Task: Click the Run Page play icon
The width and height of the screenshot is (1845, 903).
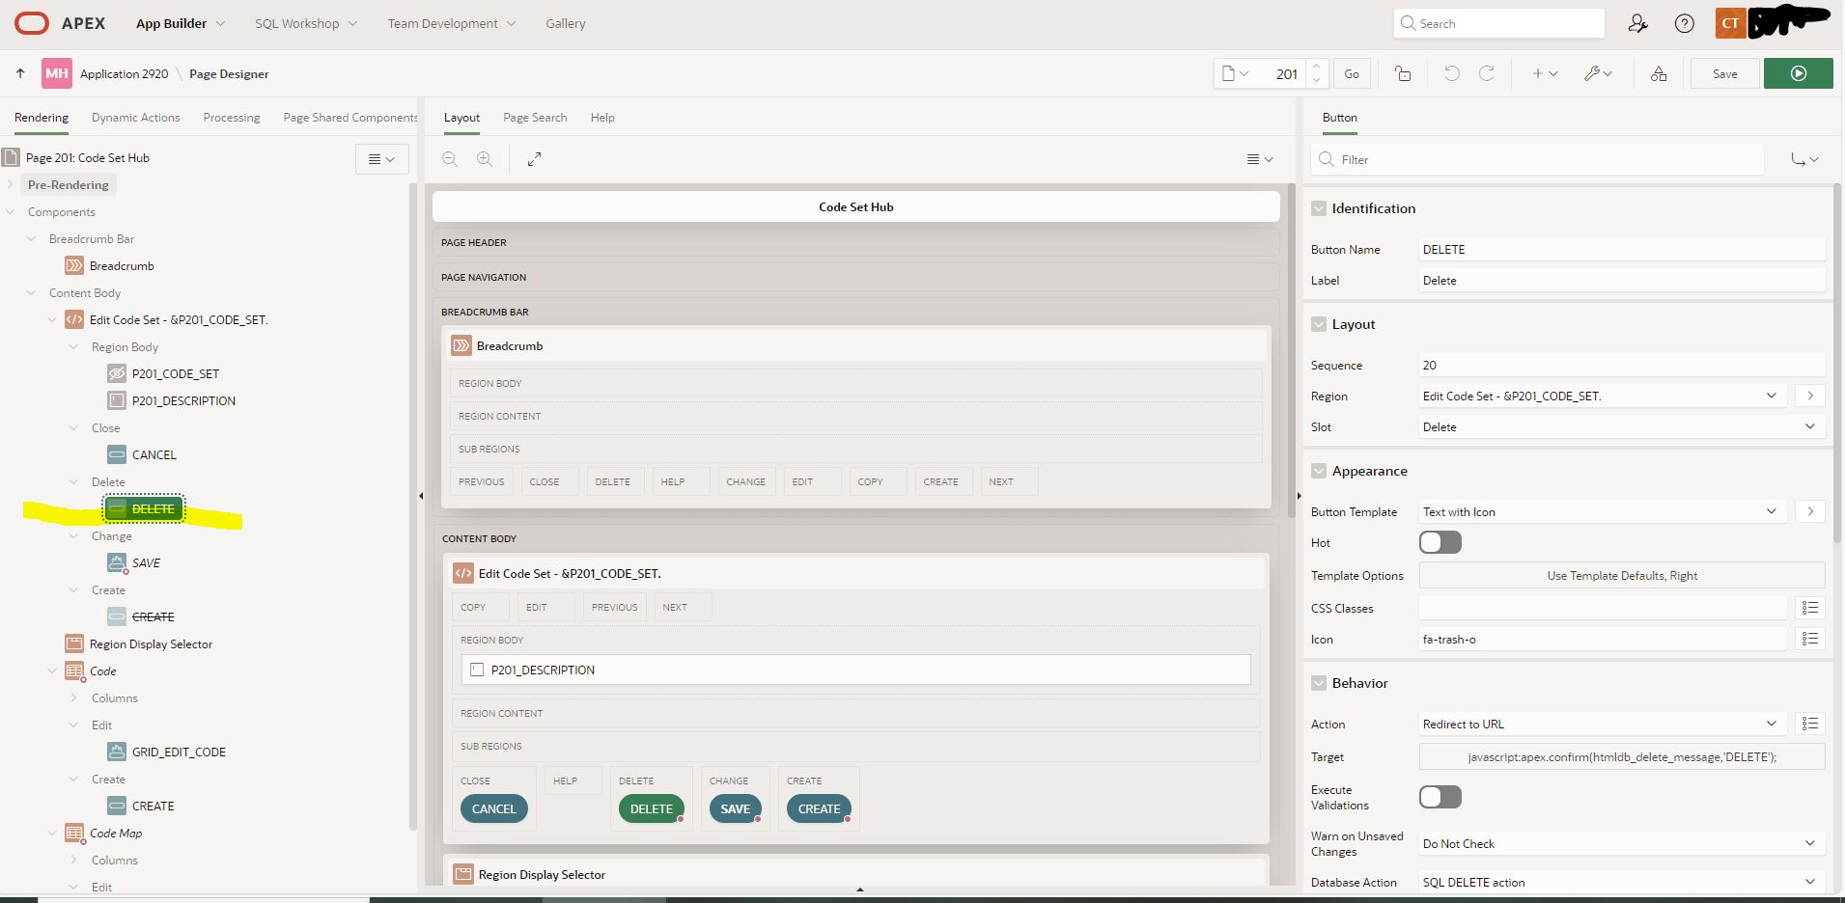Action: [x=1798, y=73]
